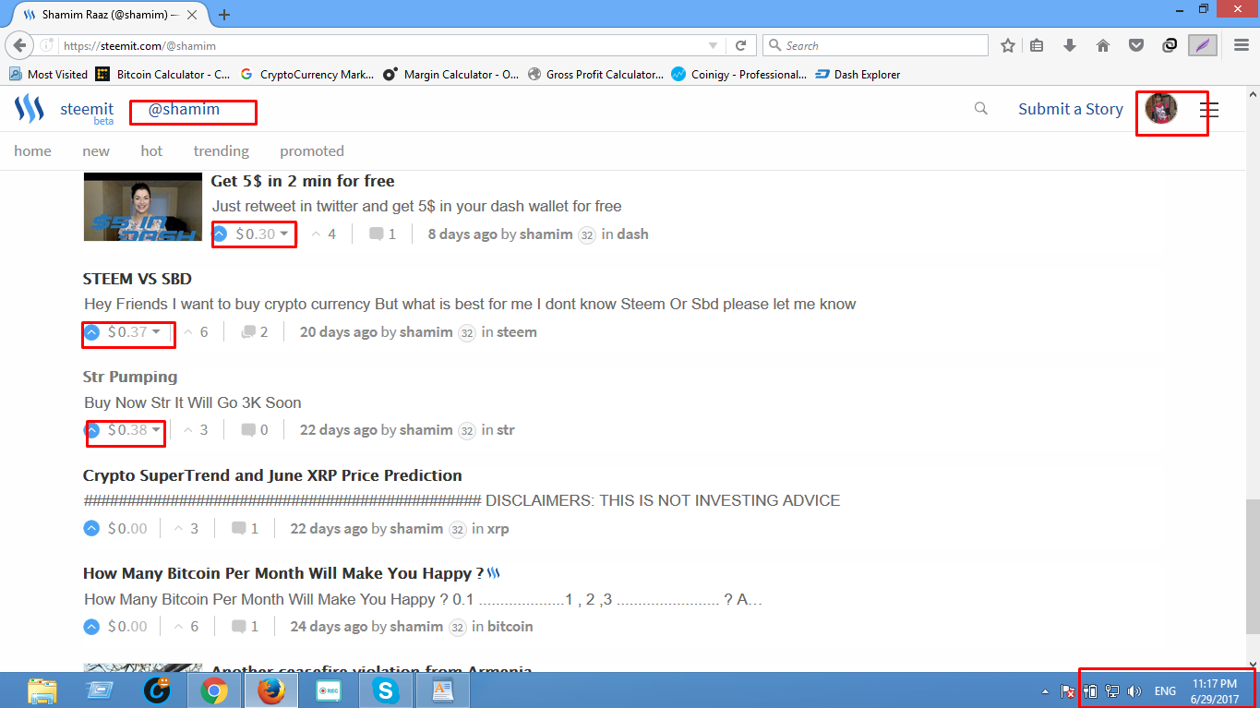Switch to the new posts tab
The width and height of the screenshot is (1260, 708).
tap(96, 151)
